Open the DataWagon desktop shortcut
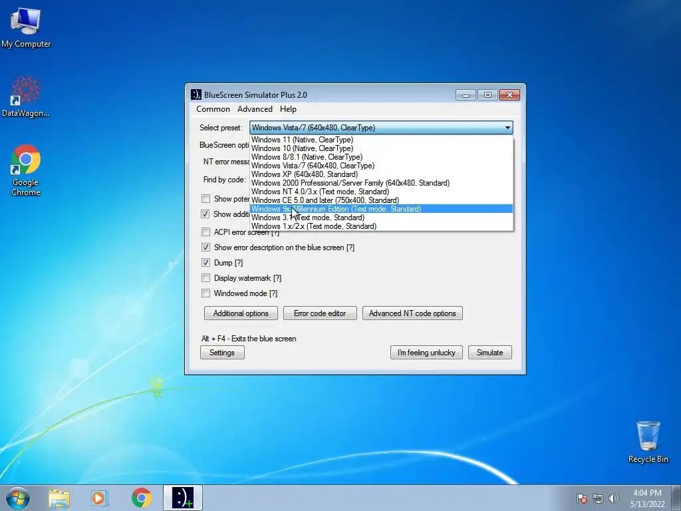The image size is (681, 511). (x=26, y=96)
